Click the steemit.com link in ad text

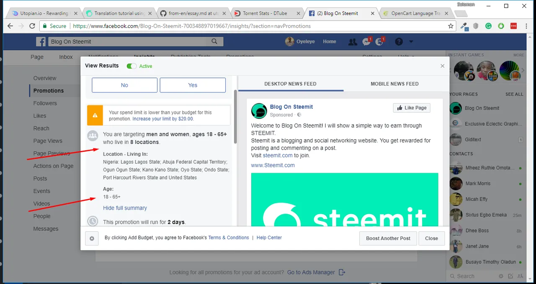click(278, 155)
